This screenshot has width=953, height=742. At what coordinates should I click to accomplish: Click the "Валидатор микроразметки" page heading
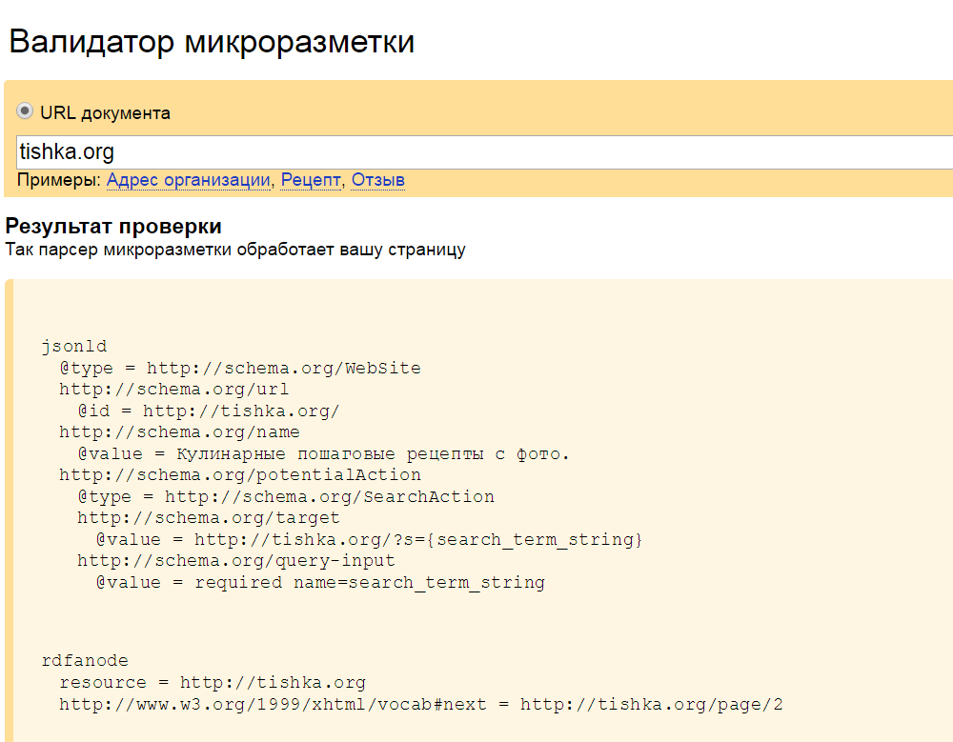(x=212, y=43)
